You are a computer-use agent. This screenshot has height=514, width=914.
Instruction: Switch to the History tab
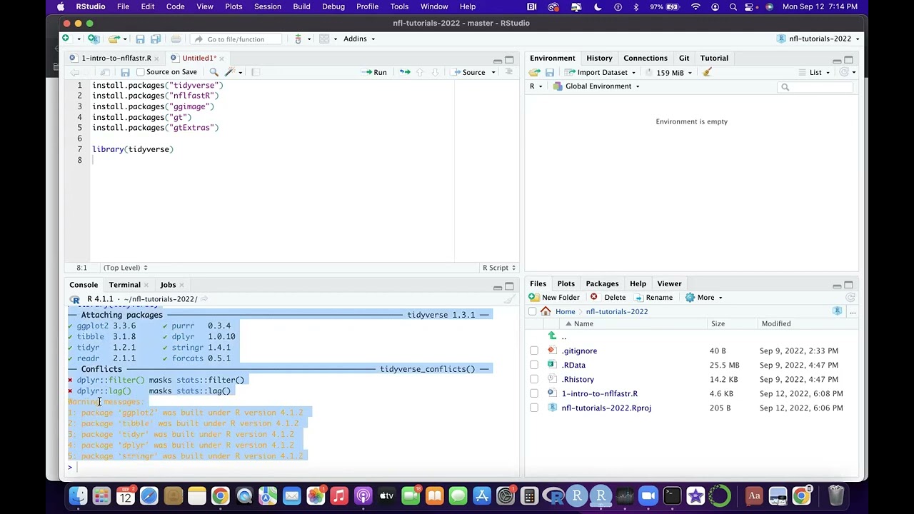click(599, 58)
